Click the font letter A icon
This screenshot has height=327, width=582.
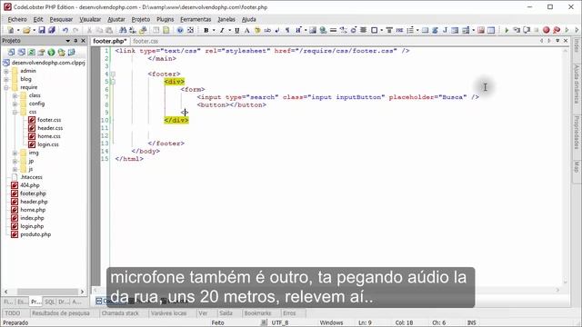click(246, 30)
